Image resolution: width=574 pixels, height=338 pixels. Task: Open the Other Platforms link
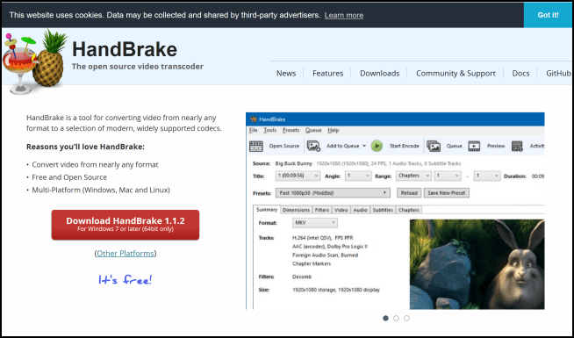click(126, 254)
